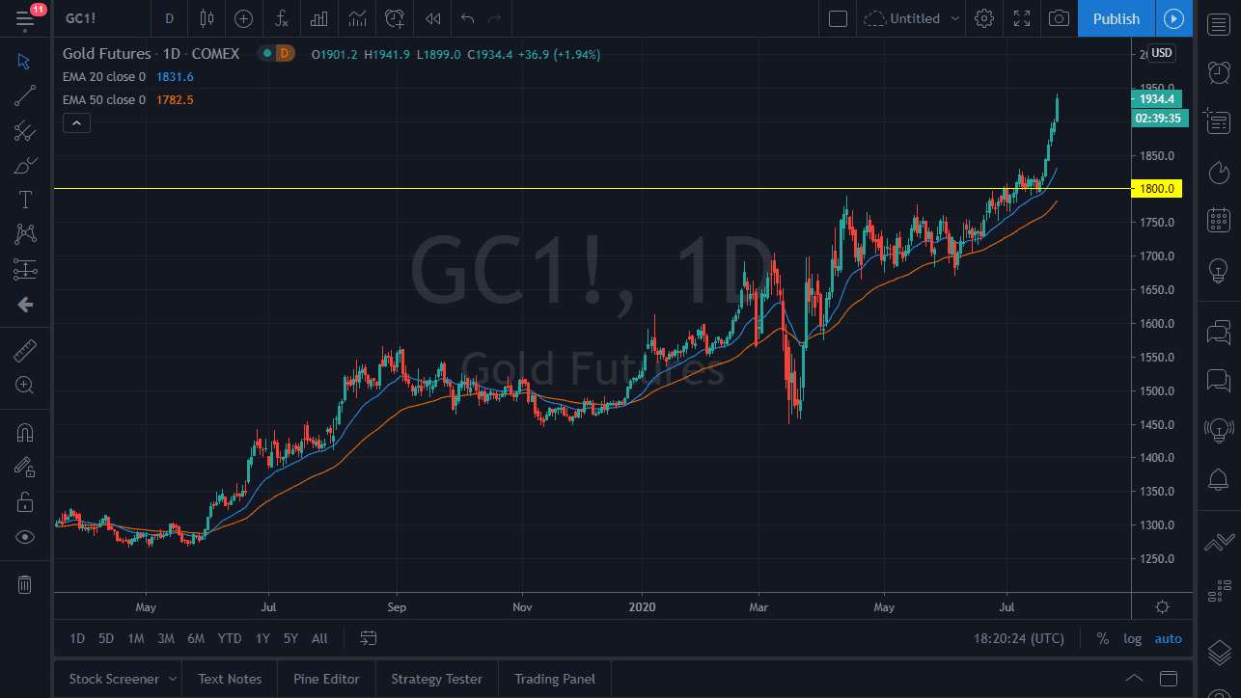Toggle fullscreen mode for the chart
Image resolution: width=1241 pixels, height=698 pixels.
tap(1022, 18)
